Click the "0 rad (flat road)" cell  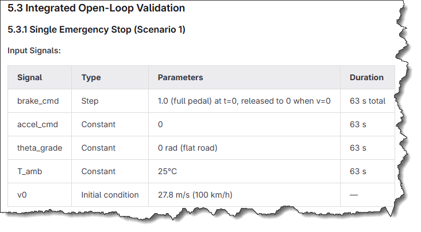pos(187,148)
